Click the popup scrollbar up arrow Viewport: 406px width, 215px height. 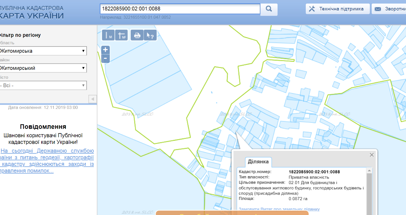369,171
